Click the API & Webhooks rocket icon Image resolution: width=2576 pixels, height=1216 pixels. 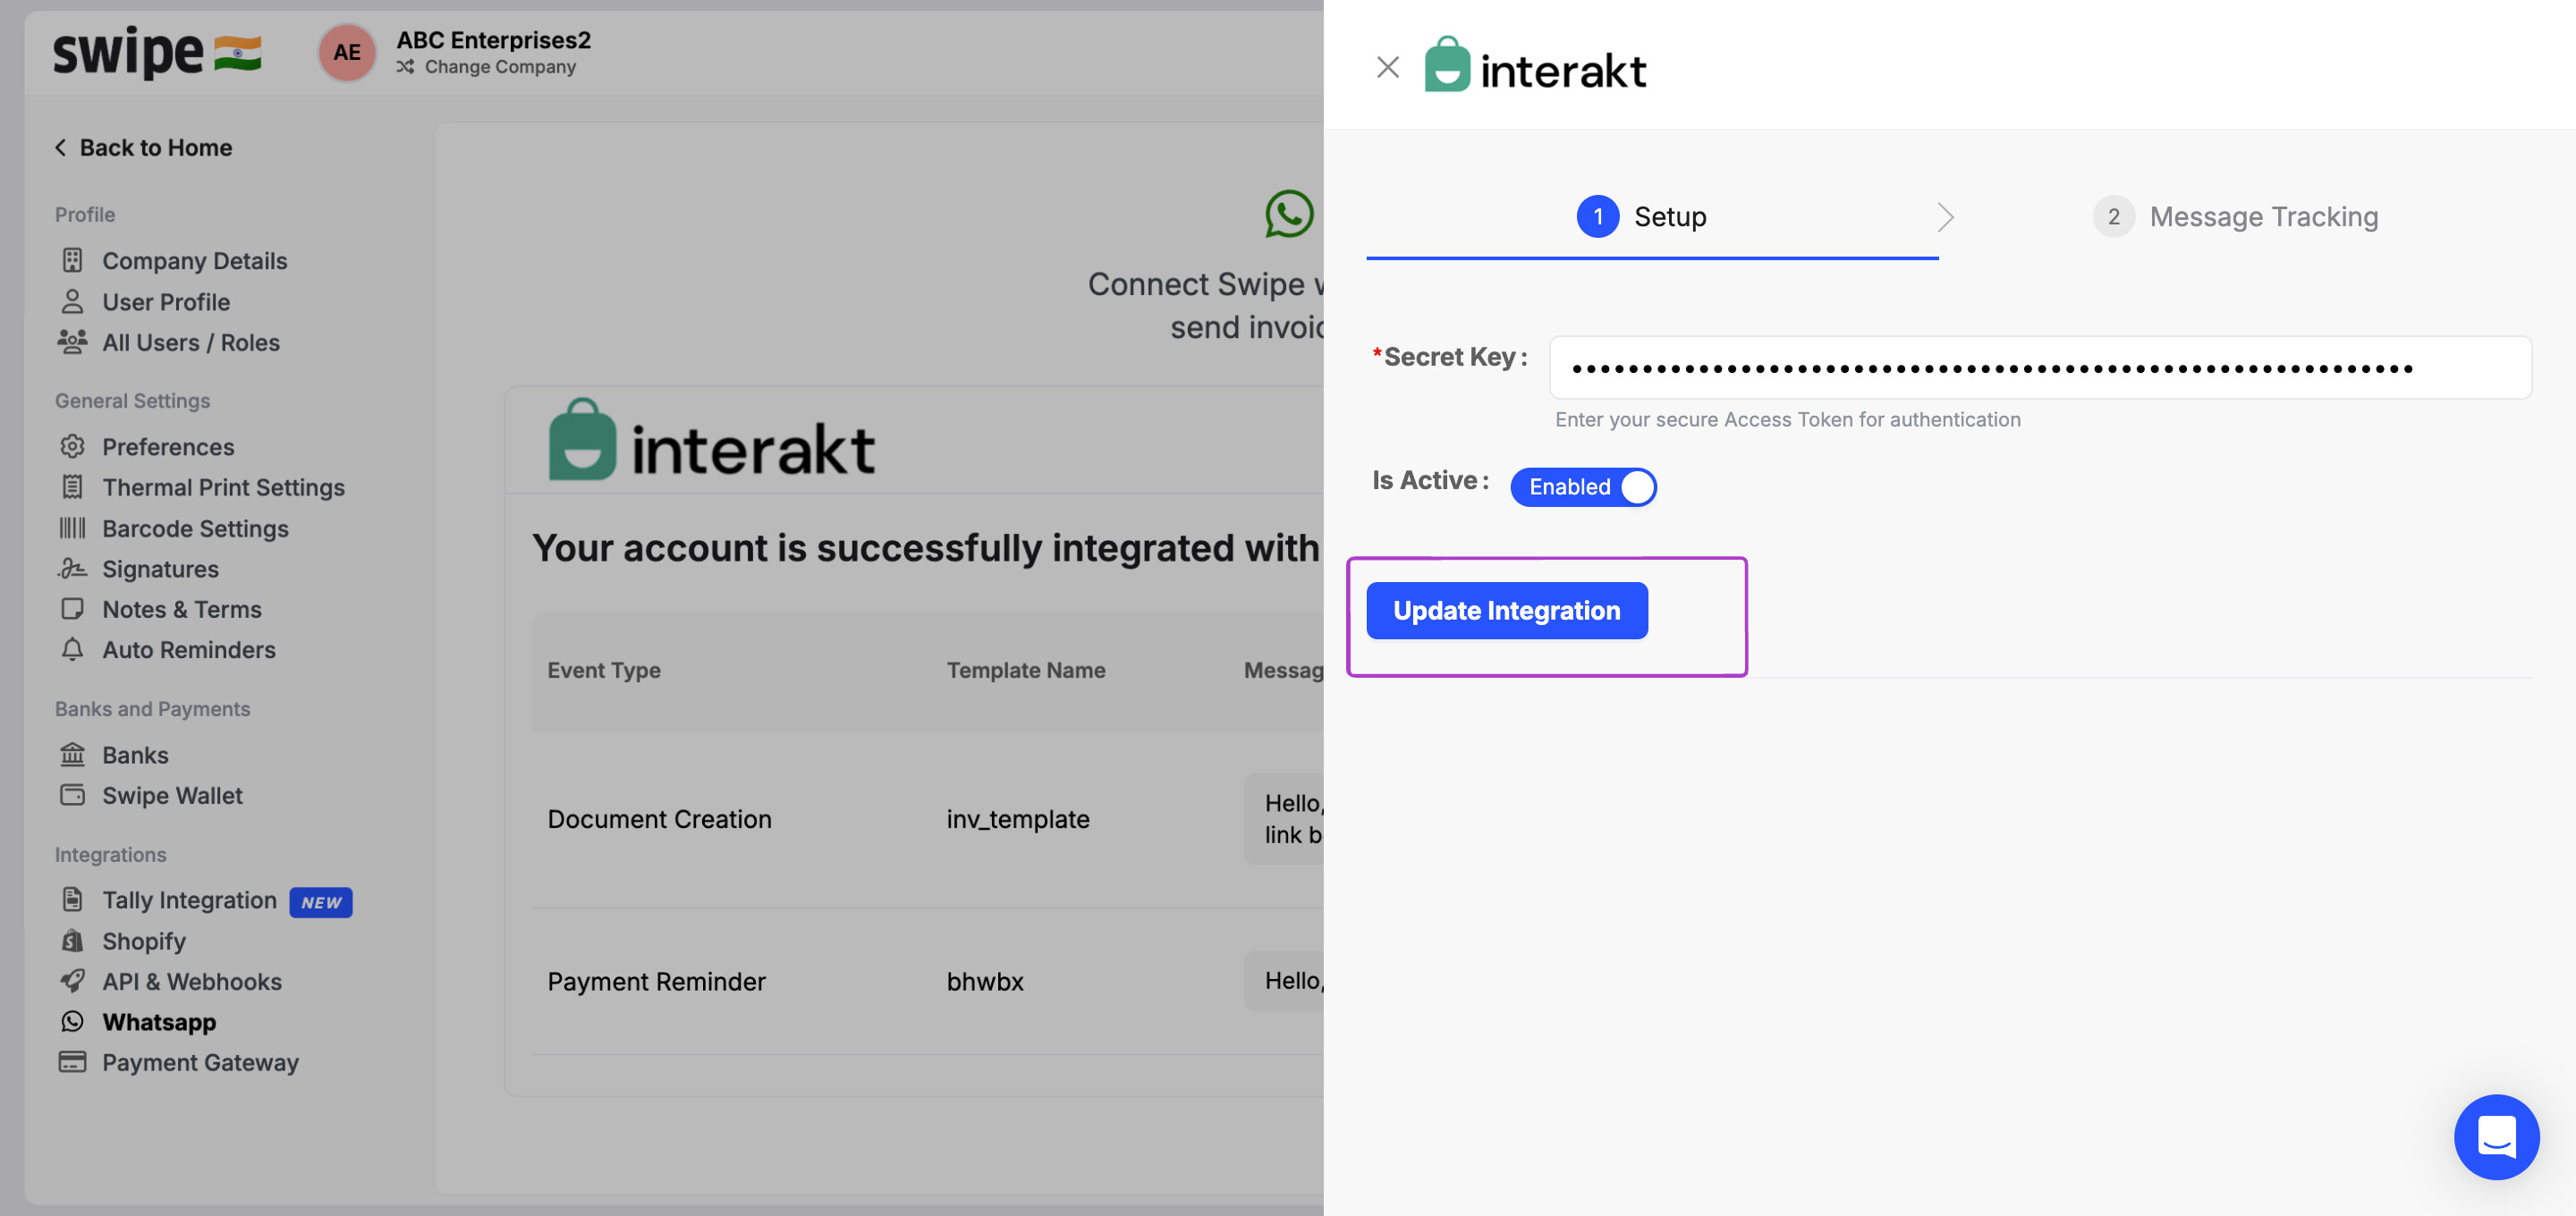click(72, 981)
